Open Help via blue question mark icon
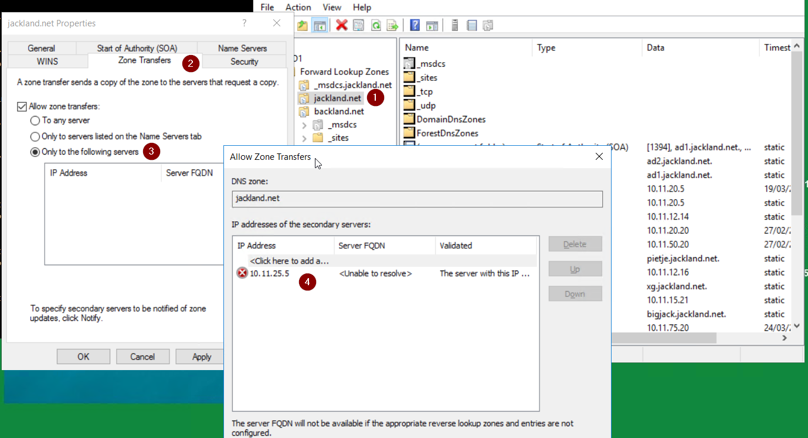This screenshot has width=808, height=438. [415, 25]
